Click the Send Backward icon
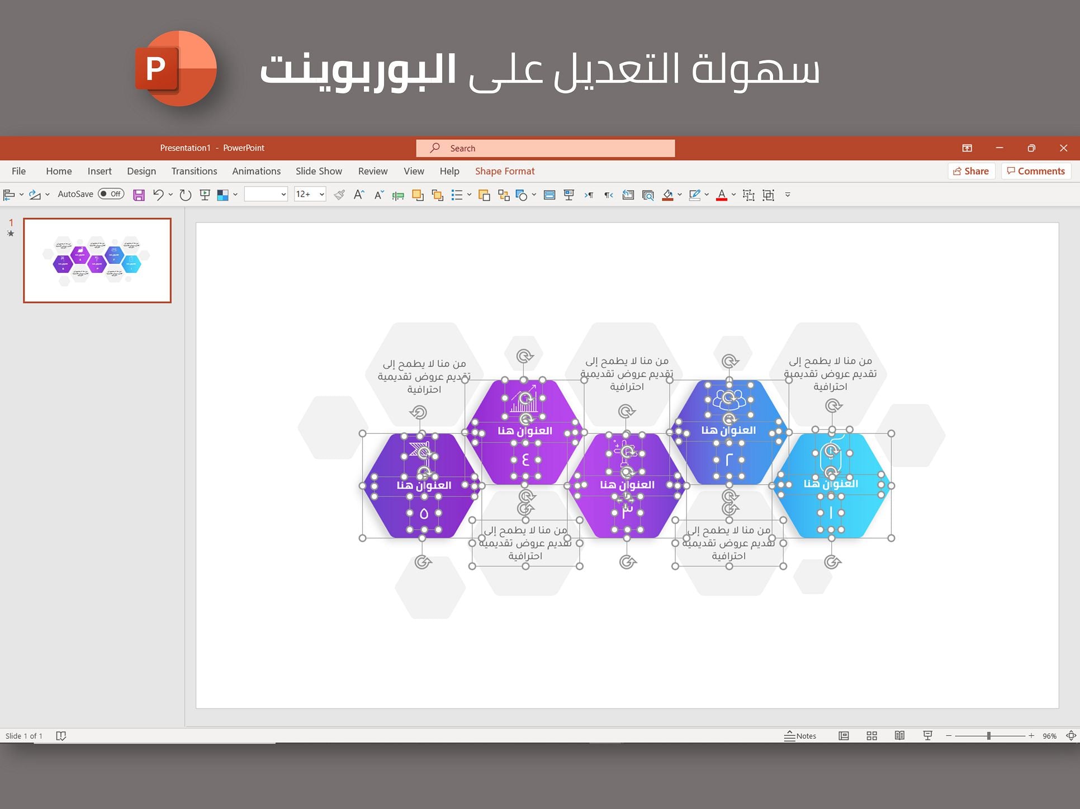Image resolution: width=1080 pixels, height=809 pixels. point(437,195)
